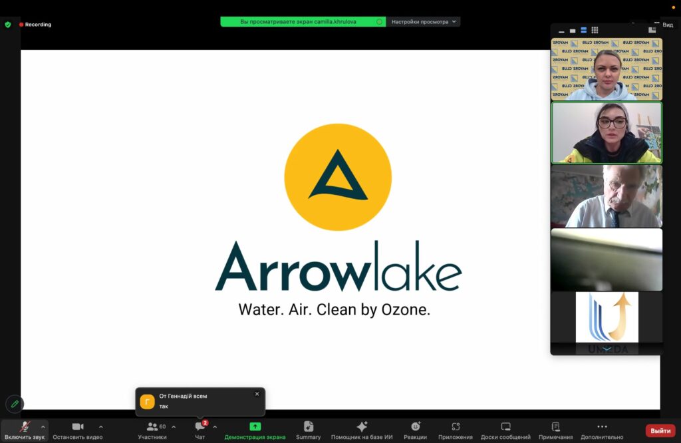
Task: Click the green screen-sharing banner for camilla.khrulova
Action: tap(303, 22)
